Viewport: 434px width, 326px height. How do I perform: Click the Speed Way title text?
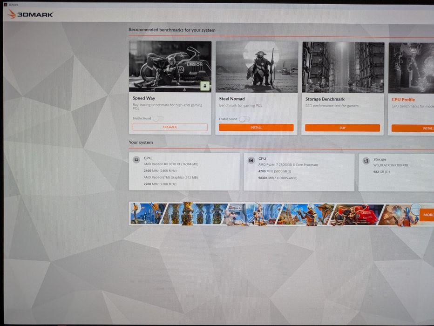point(143,98)
